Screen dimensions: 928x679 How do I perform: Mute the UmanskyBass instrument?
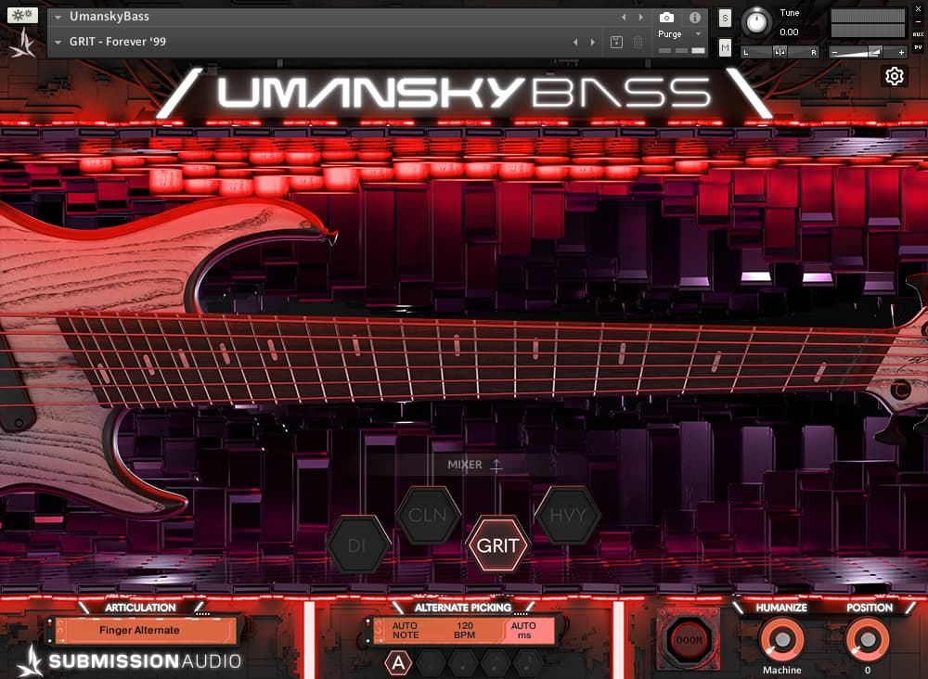tap(724, 45)
